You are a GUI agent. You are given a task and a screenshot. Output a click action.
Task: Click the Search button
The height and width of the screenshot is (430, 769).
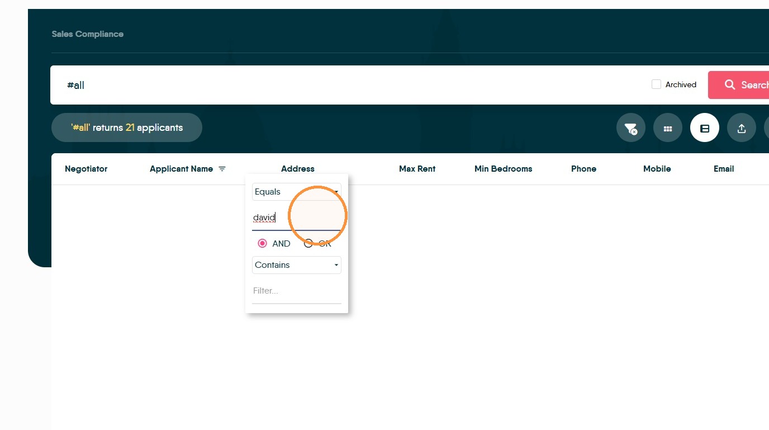pyautogui.click(x=738, y=85)
